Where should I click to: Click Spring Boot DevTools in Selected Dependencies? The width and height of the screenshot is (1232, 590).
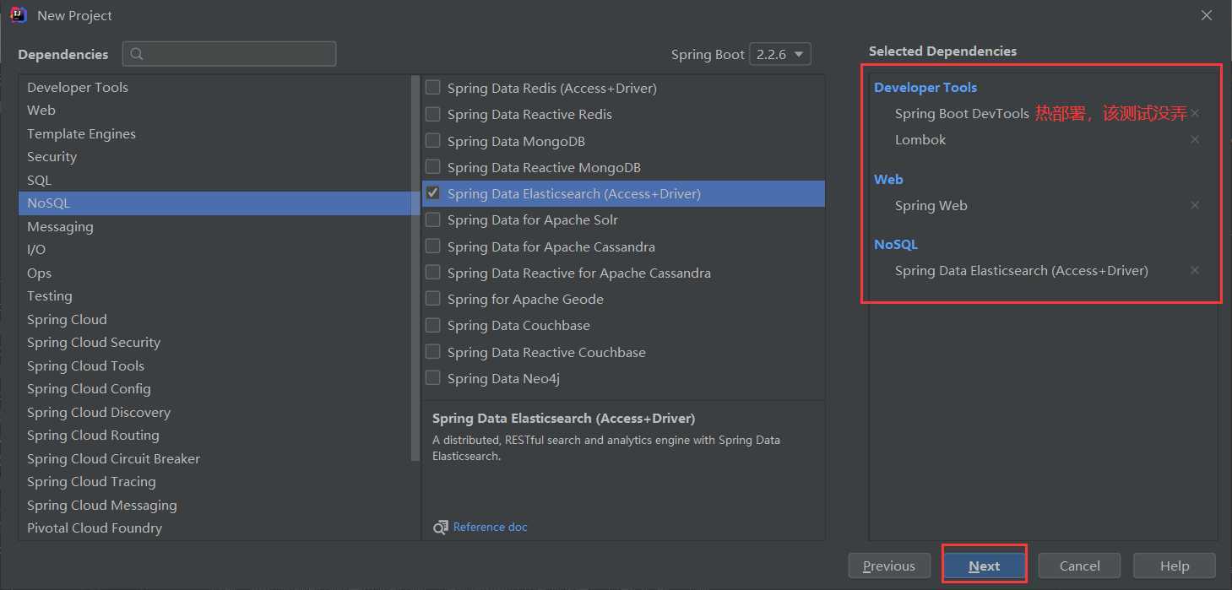(962, 113)
